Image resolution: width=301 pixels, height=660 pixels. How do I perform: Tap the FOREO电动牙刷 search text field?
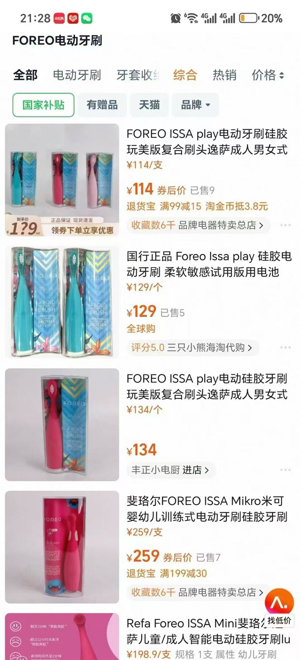57,41
